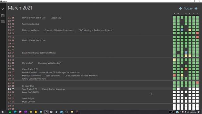This screenshot has height=114, width=202.
Task: Toggle yellow A habit square on 14 S
Action: tap(175, 60)
